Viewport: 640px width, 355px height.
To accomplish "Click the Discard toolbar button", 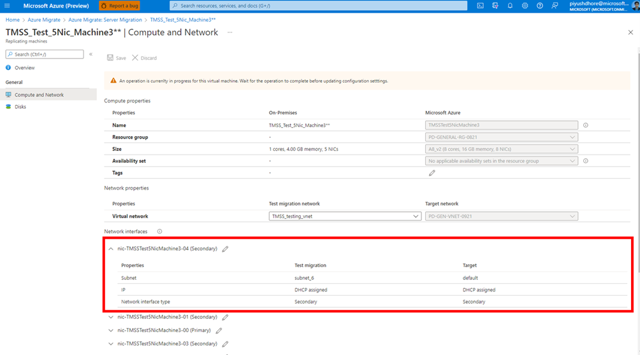I will (x=144, y=58).
